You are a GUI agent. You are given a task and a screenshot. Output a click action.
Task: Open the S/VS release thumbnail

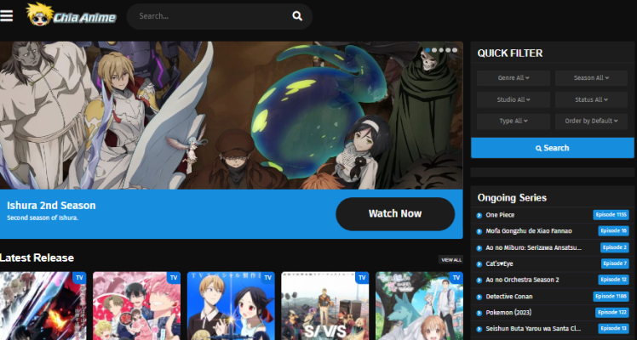pyautogui.click(x=324, y=306)
